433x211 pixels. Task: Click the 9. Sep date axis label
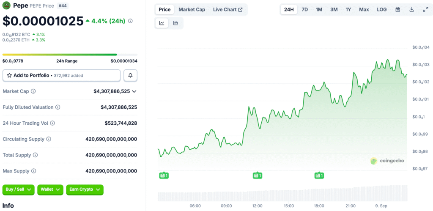(x=381, y=206)
